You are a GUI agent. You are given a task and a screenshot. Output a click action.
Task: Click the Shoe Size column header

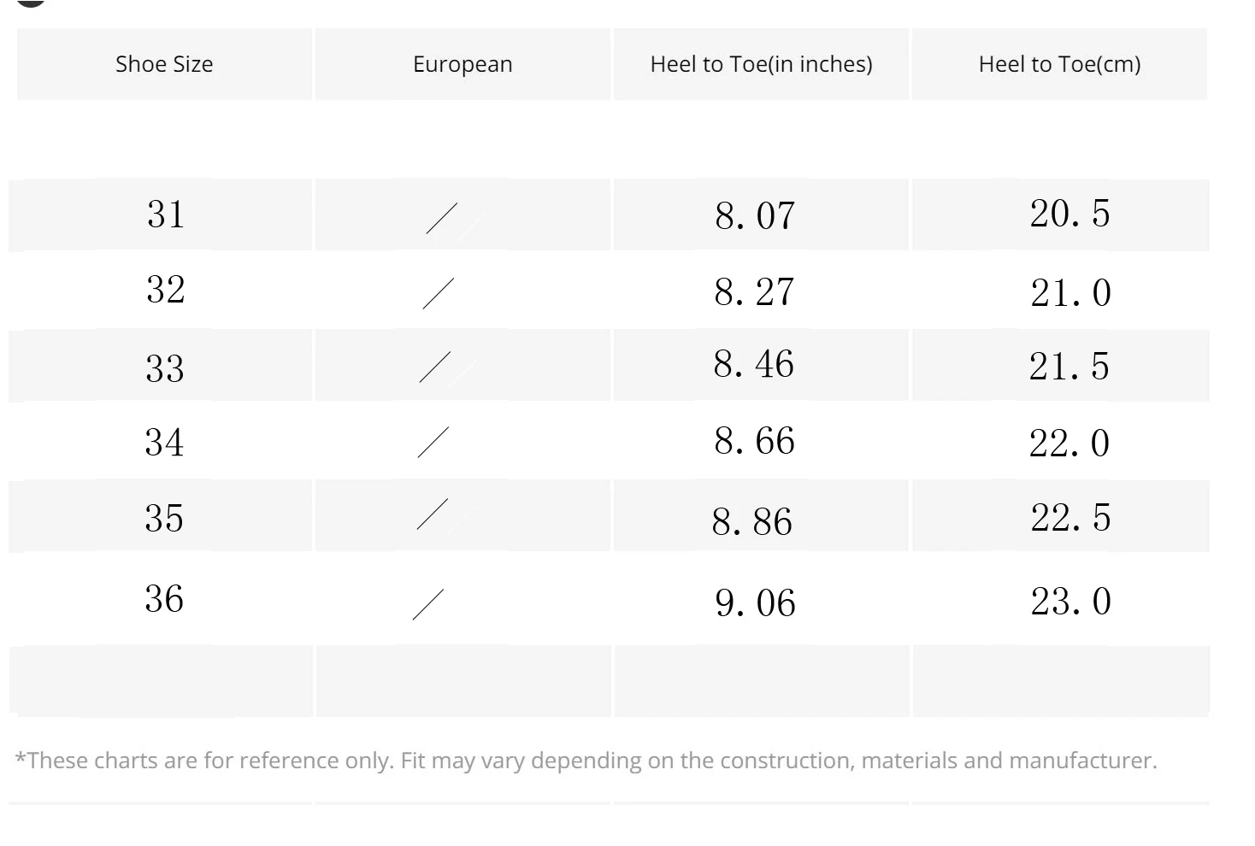(164, 64)
